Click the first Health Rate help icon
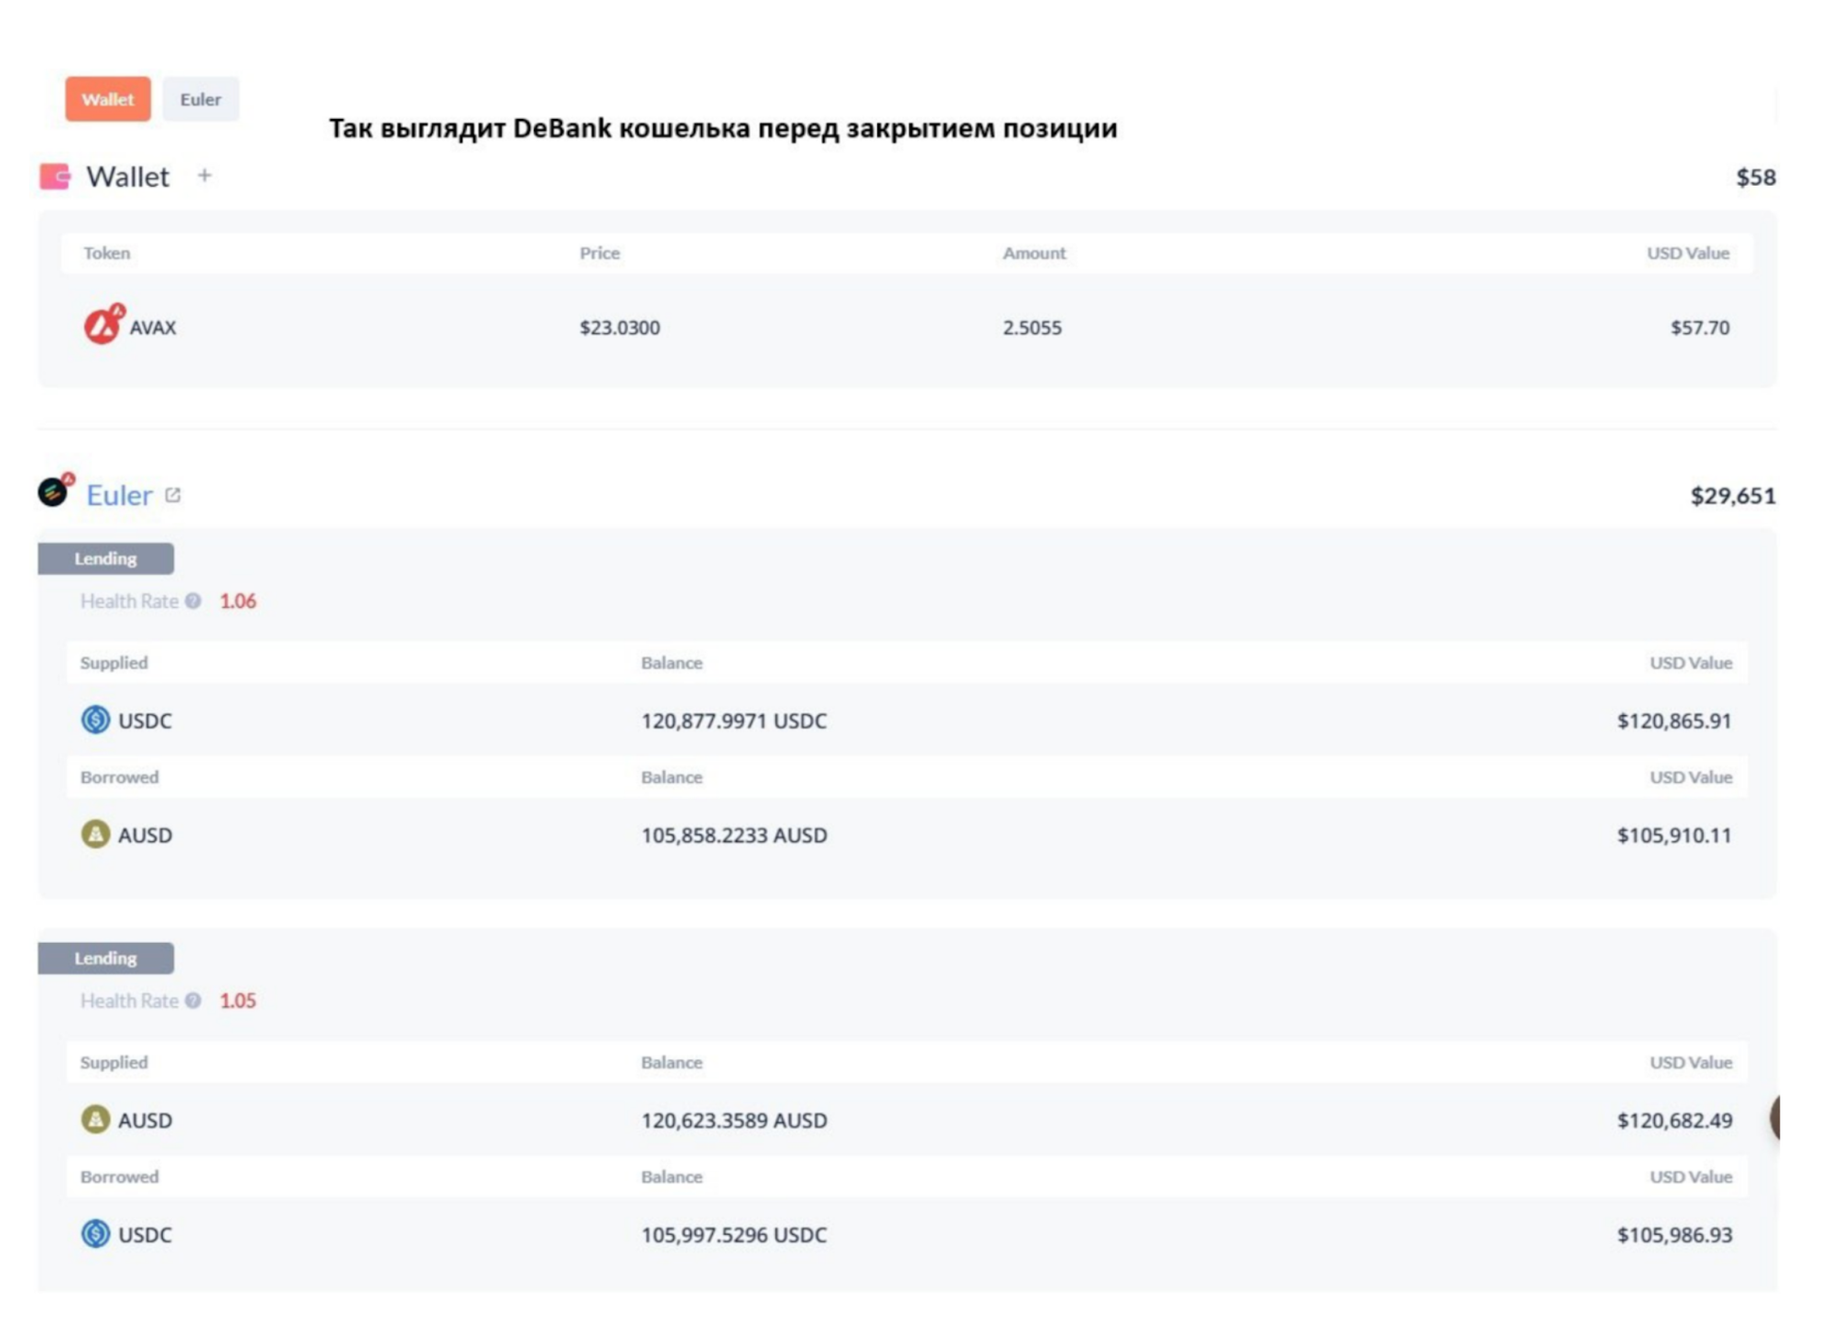This screenshot has width=1831, height=1332. point(193,601)
